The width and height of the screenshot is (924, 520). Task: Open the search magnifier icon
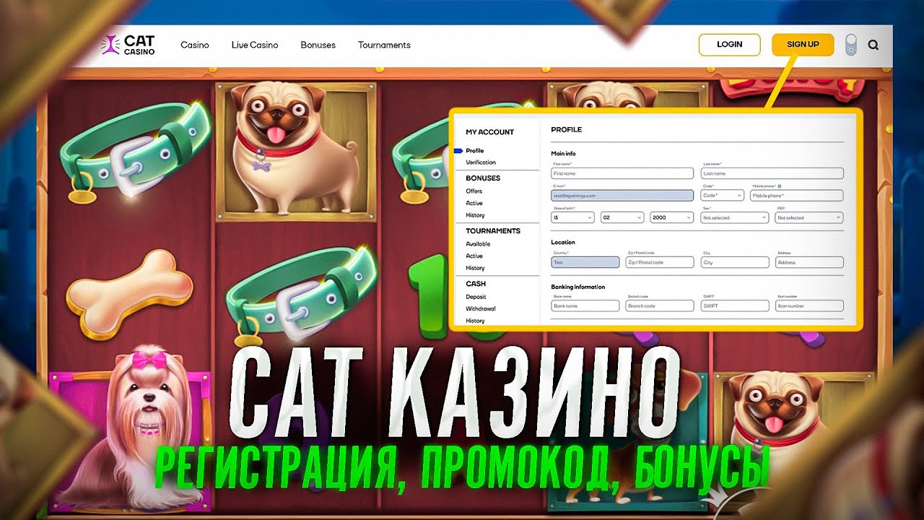(x=873, y=45)
